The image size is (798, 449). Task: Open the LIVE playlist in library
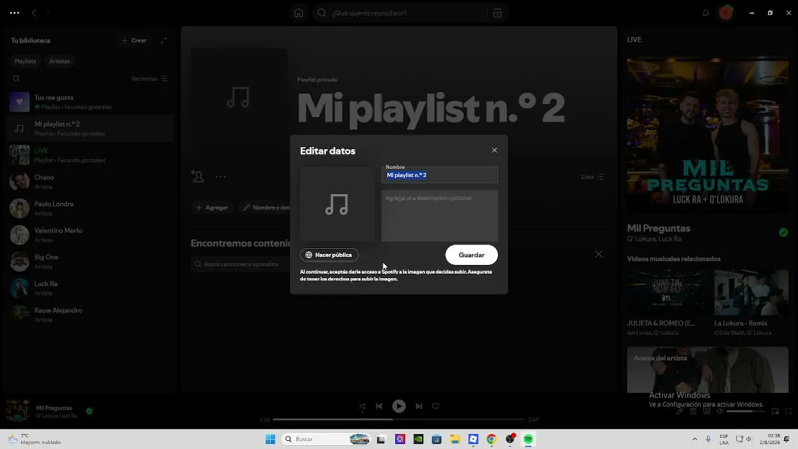[x=91, y=155]
